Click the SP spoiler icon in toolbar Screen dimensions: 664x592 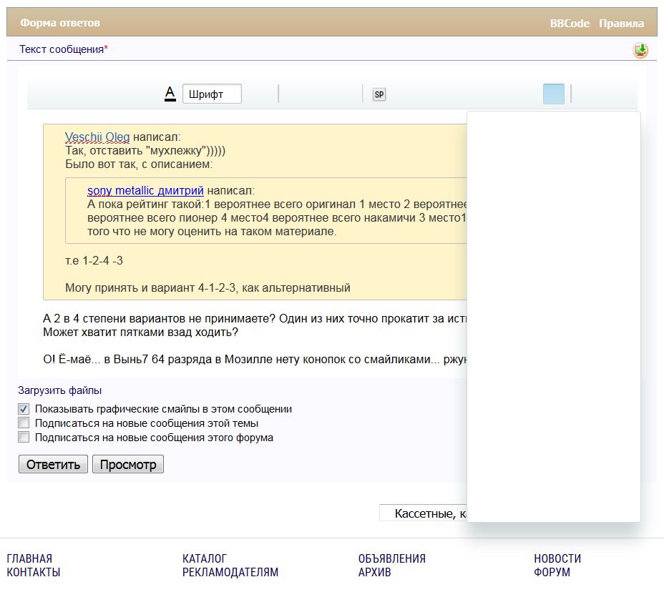[x=379, y=94]
